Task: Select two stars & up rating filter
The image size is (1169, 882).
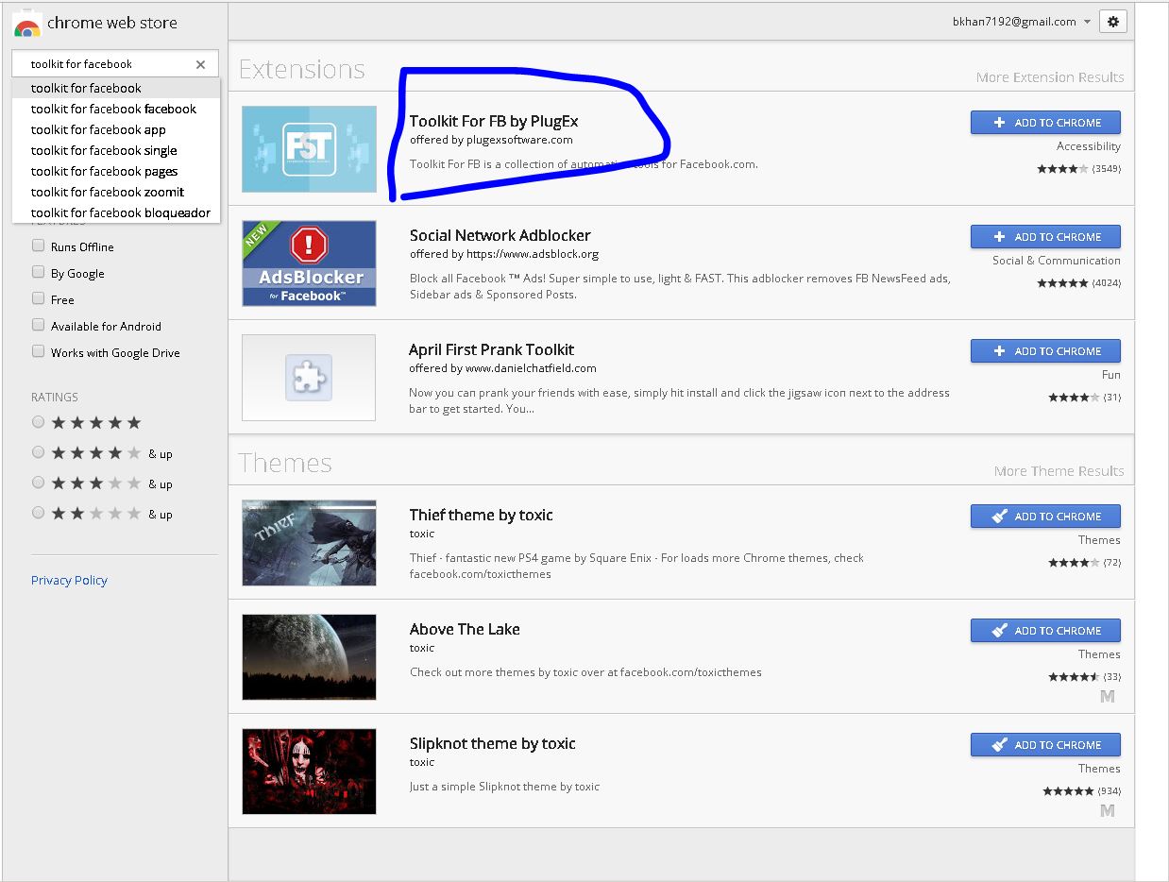Action: 39,513
